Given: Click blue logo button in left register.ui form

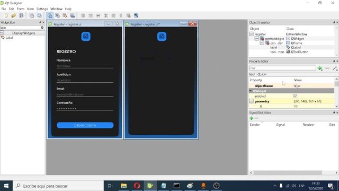Looking at the screenshot, I should tap(86, 37).
